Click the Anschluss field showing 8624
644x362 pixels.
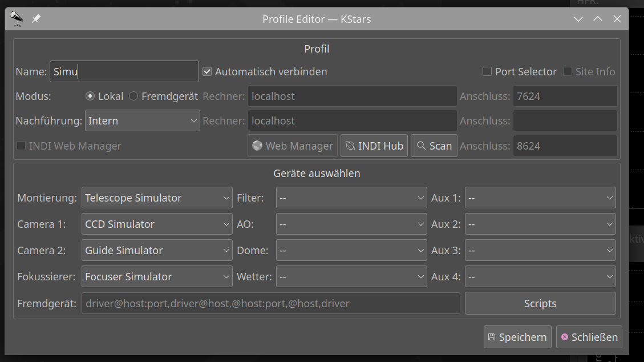pos(565,146)
